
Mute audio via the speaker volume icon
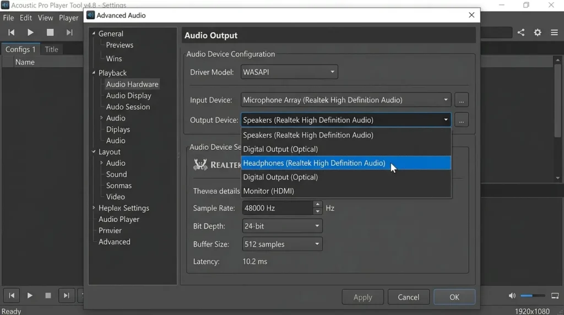512,296
